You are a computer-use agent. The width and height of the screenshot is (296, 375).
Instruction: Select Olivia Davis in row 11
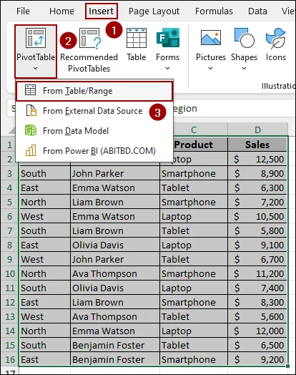[x=115, y=288]
